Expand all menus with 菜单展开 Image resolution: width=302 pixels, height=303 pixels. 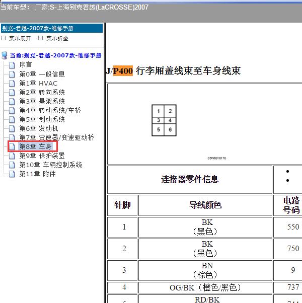tap(20, 38)
